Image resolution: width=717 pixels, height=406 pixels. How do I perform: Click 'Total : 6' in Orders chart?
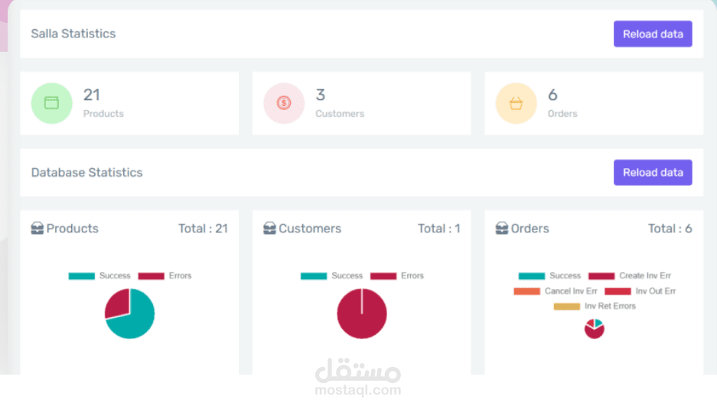[x=670, y=229]
